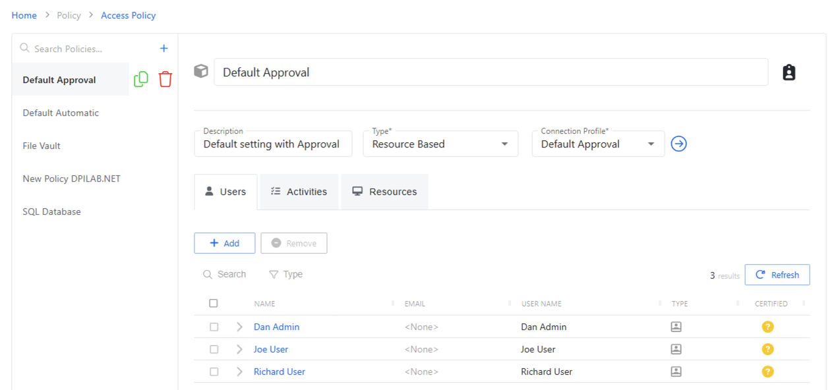Viewport: 832px width, 390px height.
Task: Open the Type dropdown showing Resource Based
Action: pos(440,144)
